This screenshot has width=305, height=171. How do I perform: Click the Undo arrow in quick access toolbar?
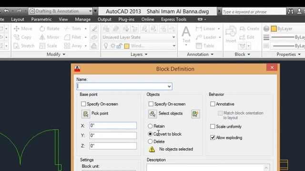tap(6, 11)
